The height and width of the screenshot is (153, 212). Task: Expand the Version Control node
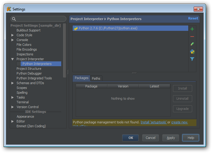coord(13,107)
